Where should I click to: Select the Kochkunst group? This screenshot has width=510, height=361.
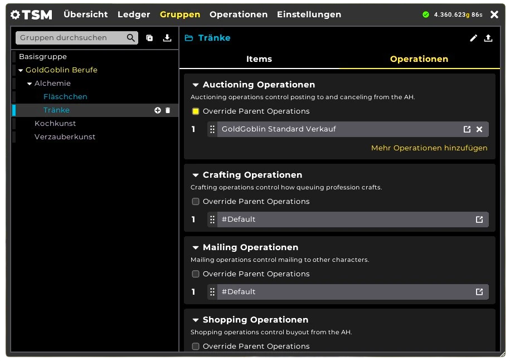click(55, 124)
